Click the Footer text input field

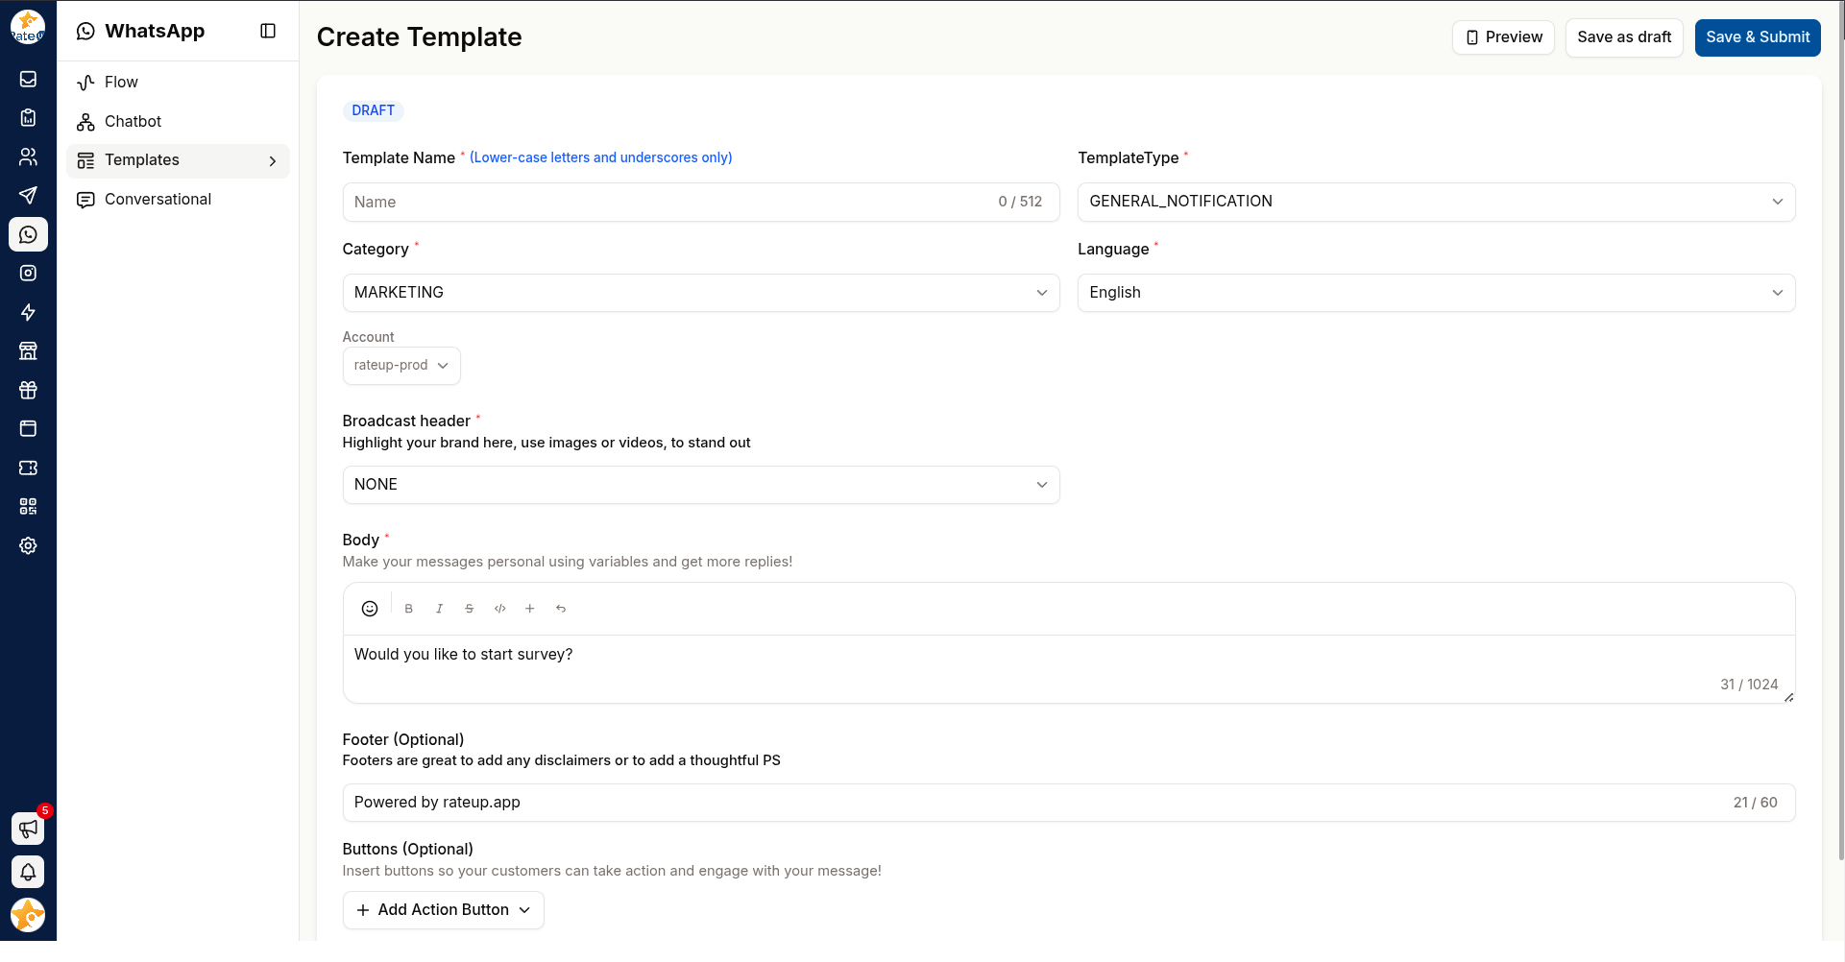coord(1069,803)
